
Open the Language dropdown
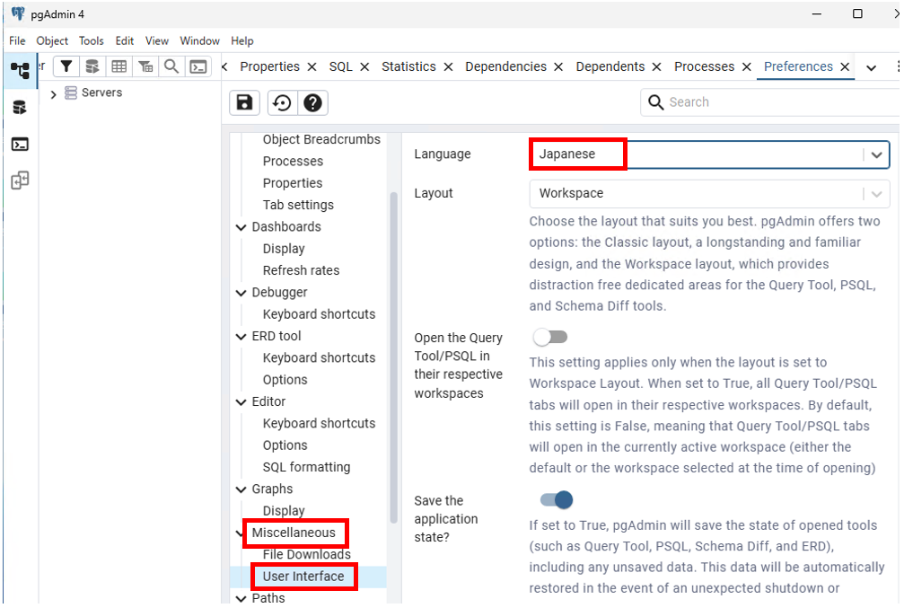click(x=709, y=154)
